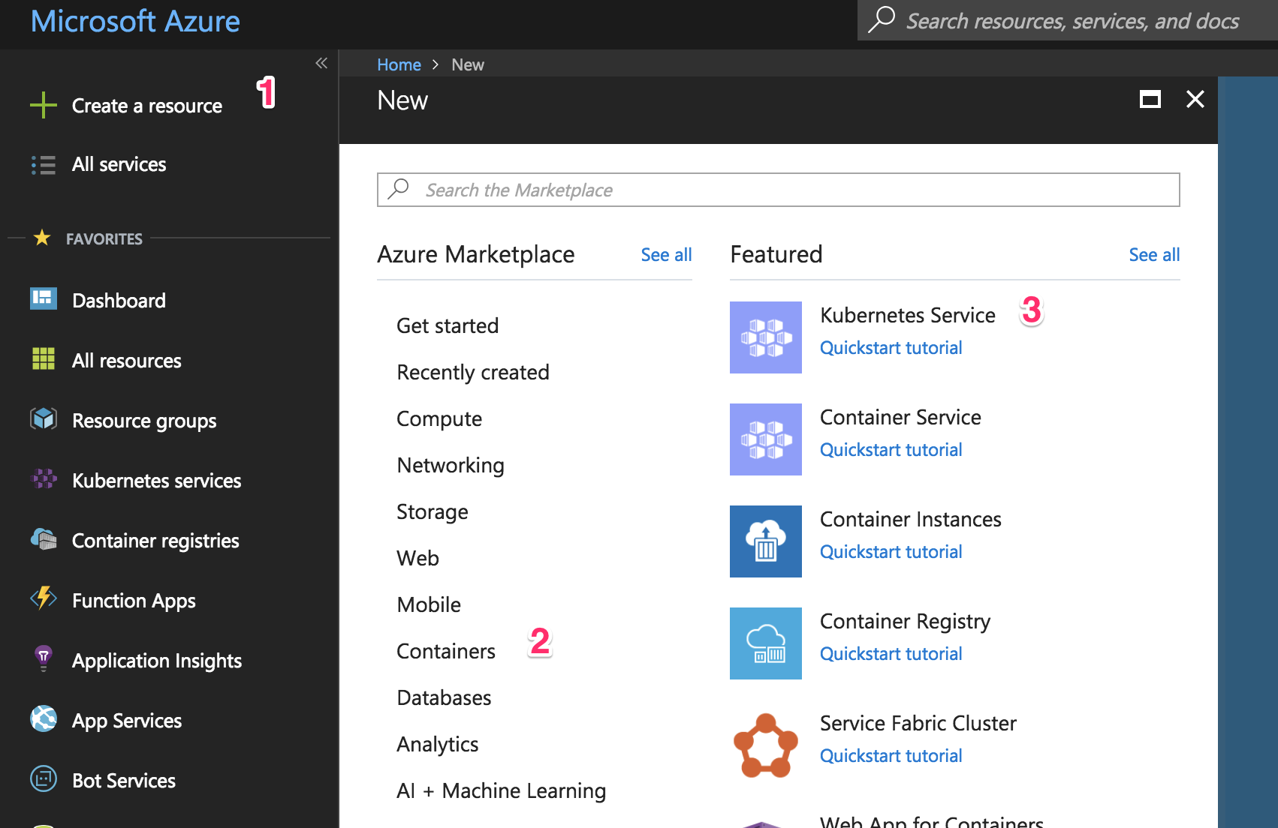Click the Kubernetes services label in sidebar
Screen dimensions: 1278x828
coord(156,481)
